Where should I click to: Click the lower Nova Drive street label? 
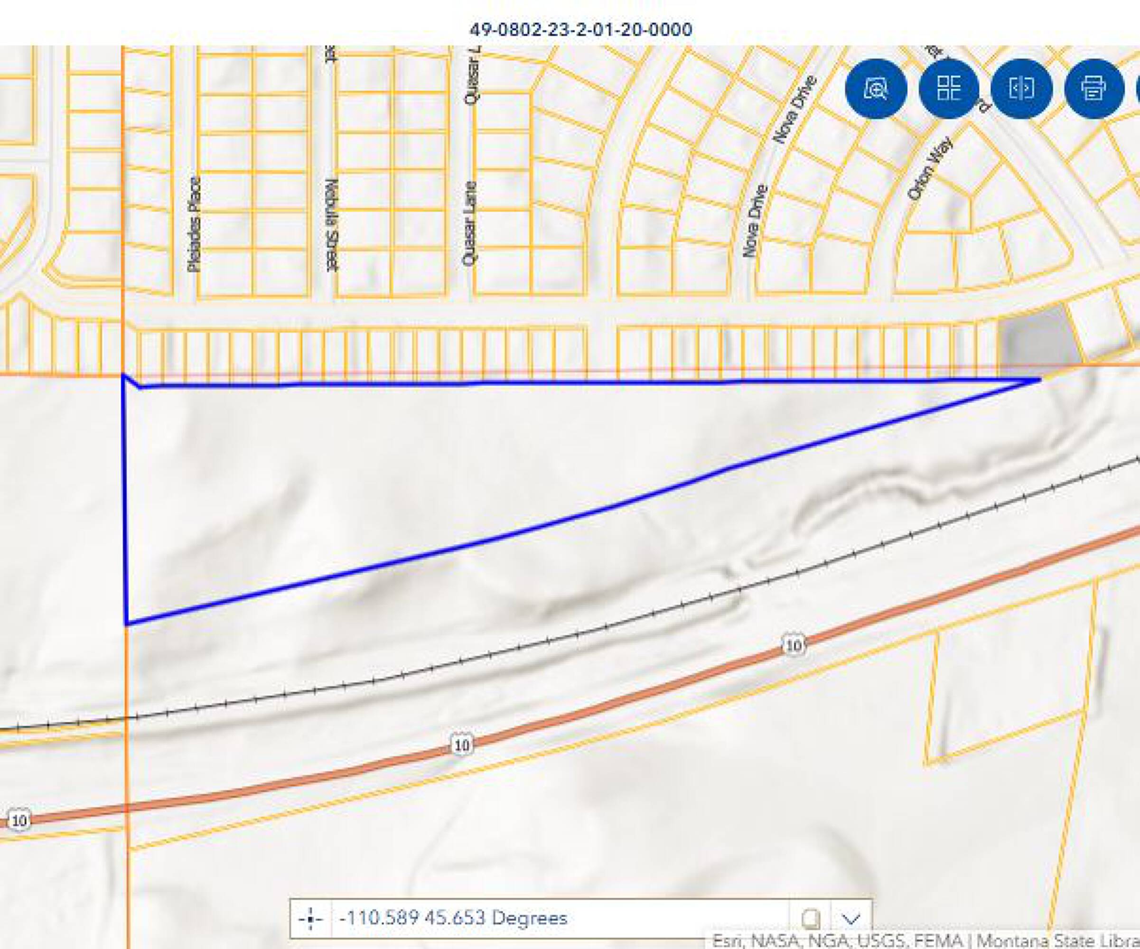click(x=755, y=221)
